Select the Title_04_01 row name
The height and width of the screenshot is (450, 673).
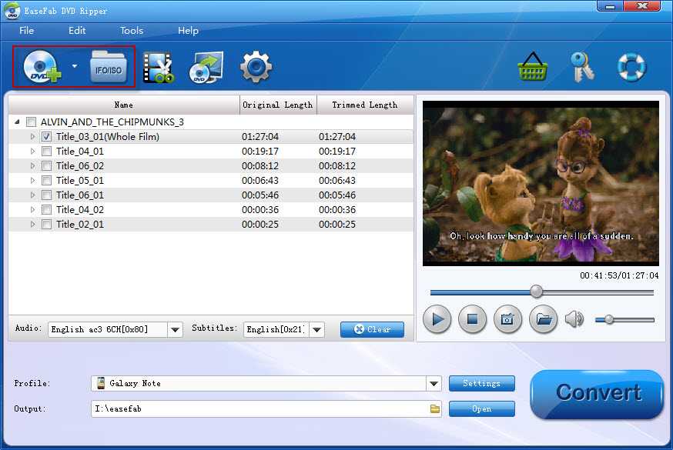tap(80, 152)
